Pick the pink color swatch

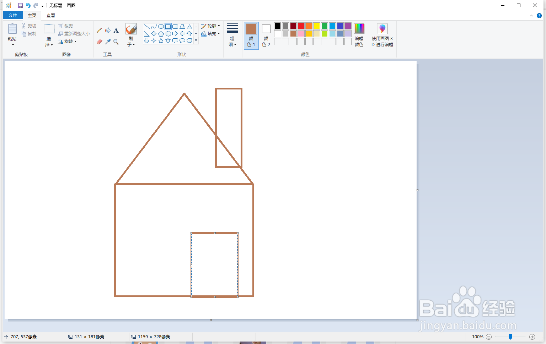[301, 34]
